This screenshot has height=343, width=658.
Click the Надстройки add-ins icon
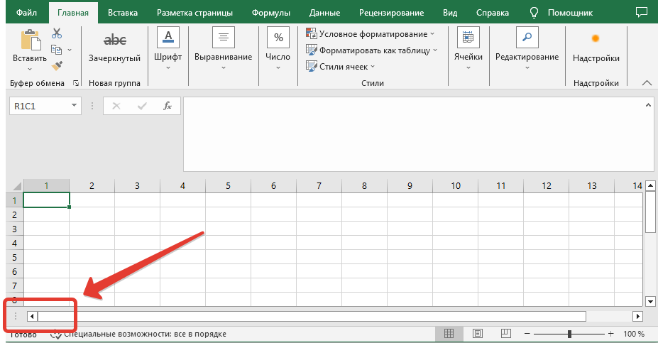coord(595,38)
